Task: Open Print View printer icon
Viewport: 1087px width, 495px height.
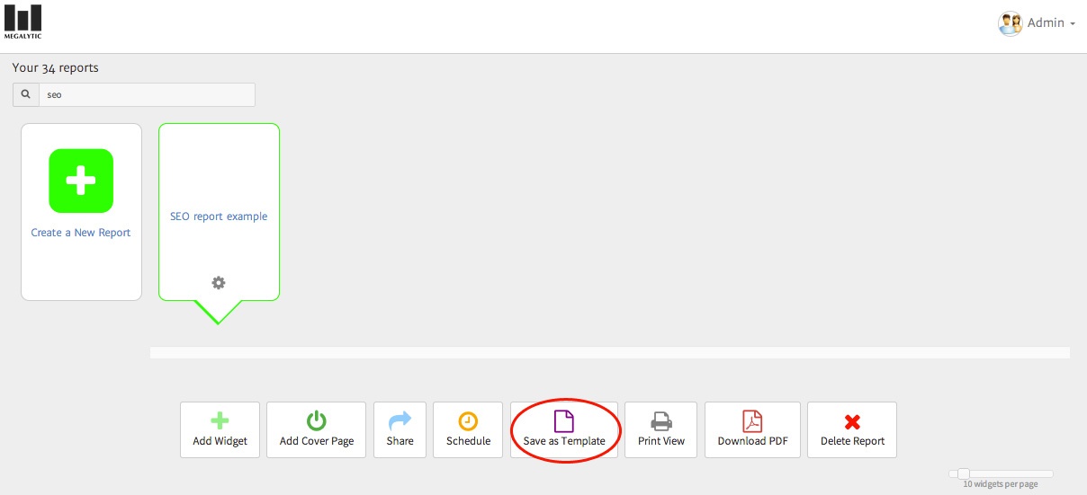Action: click(x=660, y=420)
